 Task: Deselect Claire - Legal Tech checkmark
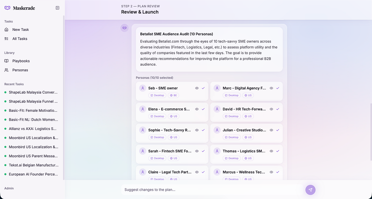[203, 172]
